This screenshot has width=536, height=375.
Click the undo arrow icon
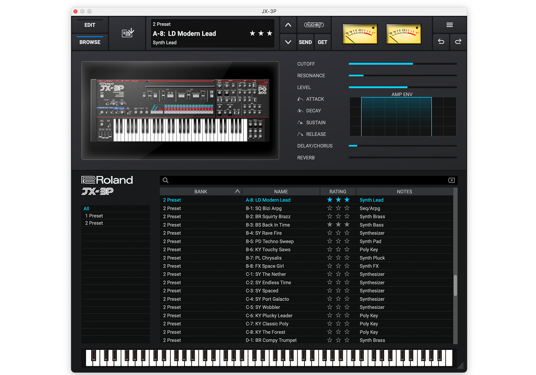click(x=441, y=41)
